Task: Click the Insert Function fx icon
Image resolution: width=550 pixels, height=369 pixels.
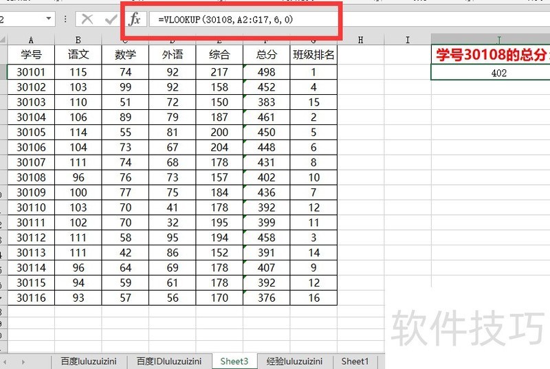Action: coord(135,19)
